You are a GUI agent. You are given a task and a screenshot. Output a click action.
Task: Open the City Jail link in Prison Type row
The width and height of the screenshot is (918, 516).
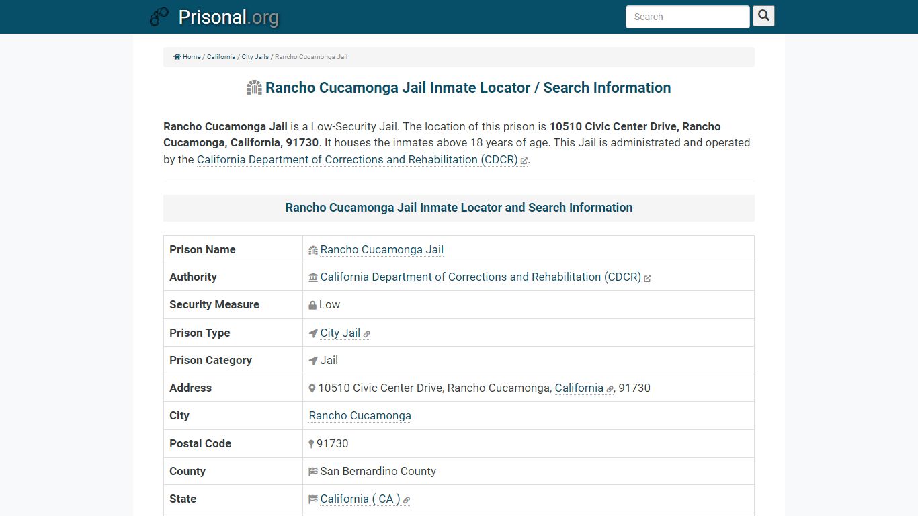340,333
